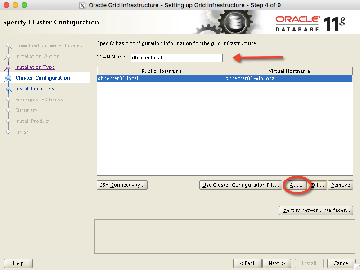The height and width of the screenshot is (270, 360).
Task: Click the Cluster Configuration step marker icon
Action: pos(8,78)
